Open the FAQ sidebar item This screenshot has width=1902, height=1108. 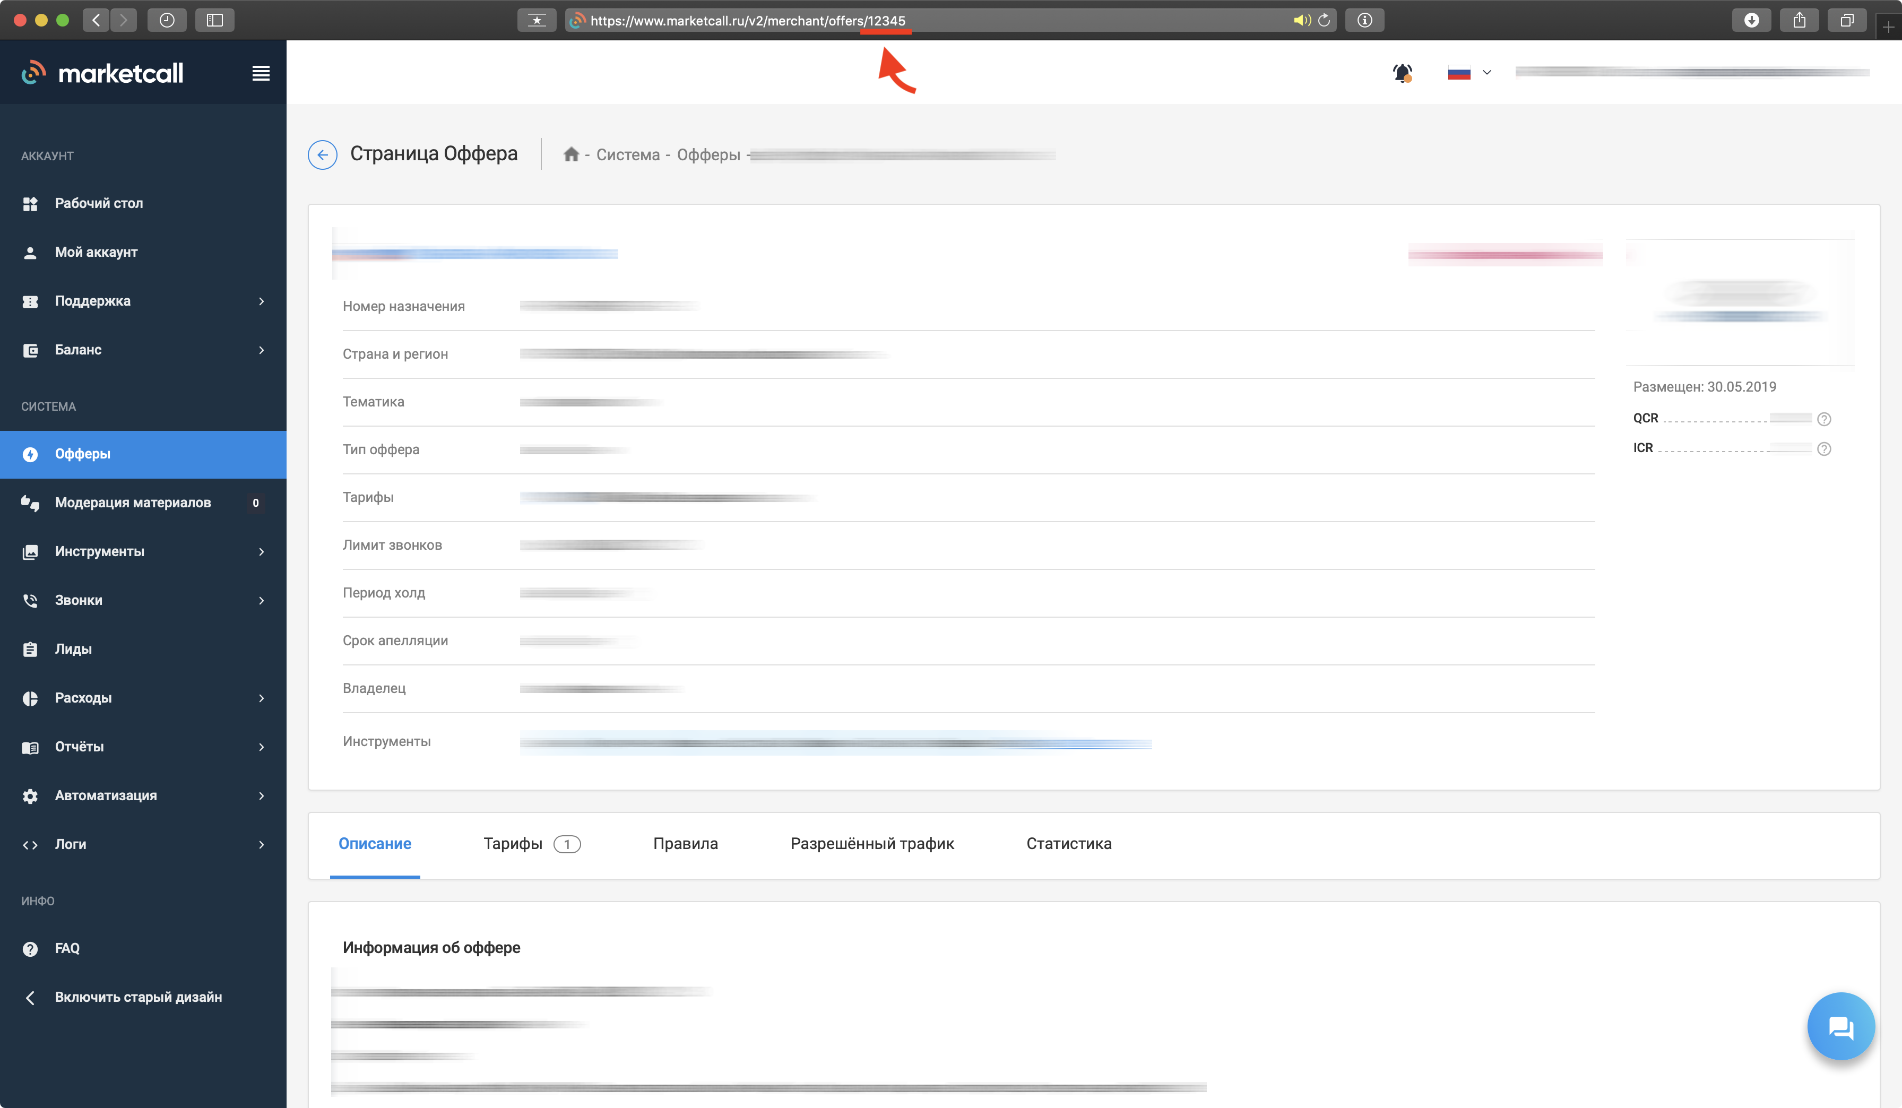(143, 949)
